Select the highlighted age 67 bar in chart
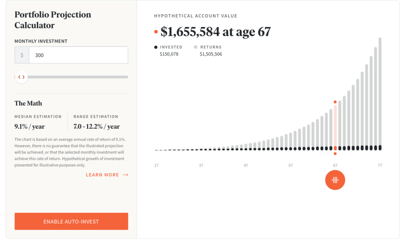The width and height of the screenshot is (403, 242). tap(335, 126)
